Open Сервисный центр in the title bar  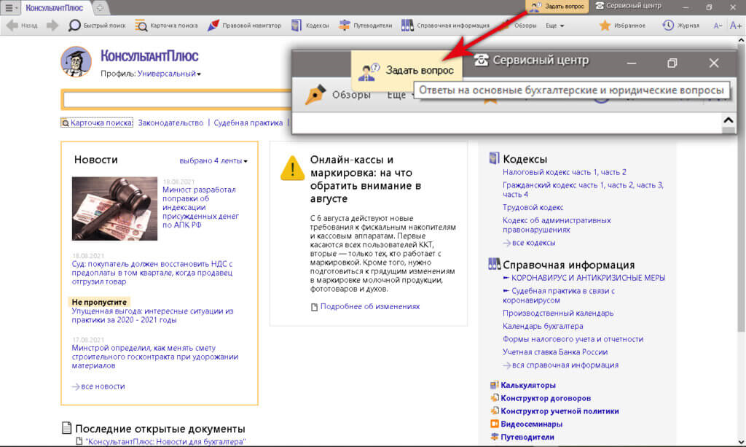628,6
